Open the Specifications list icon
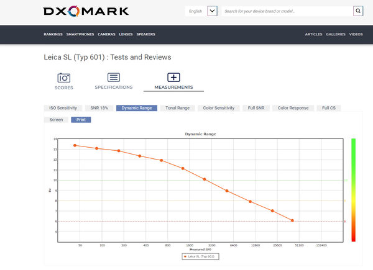This screenshot has height=270, width=373. tap(114, 78)
